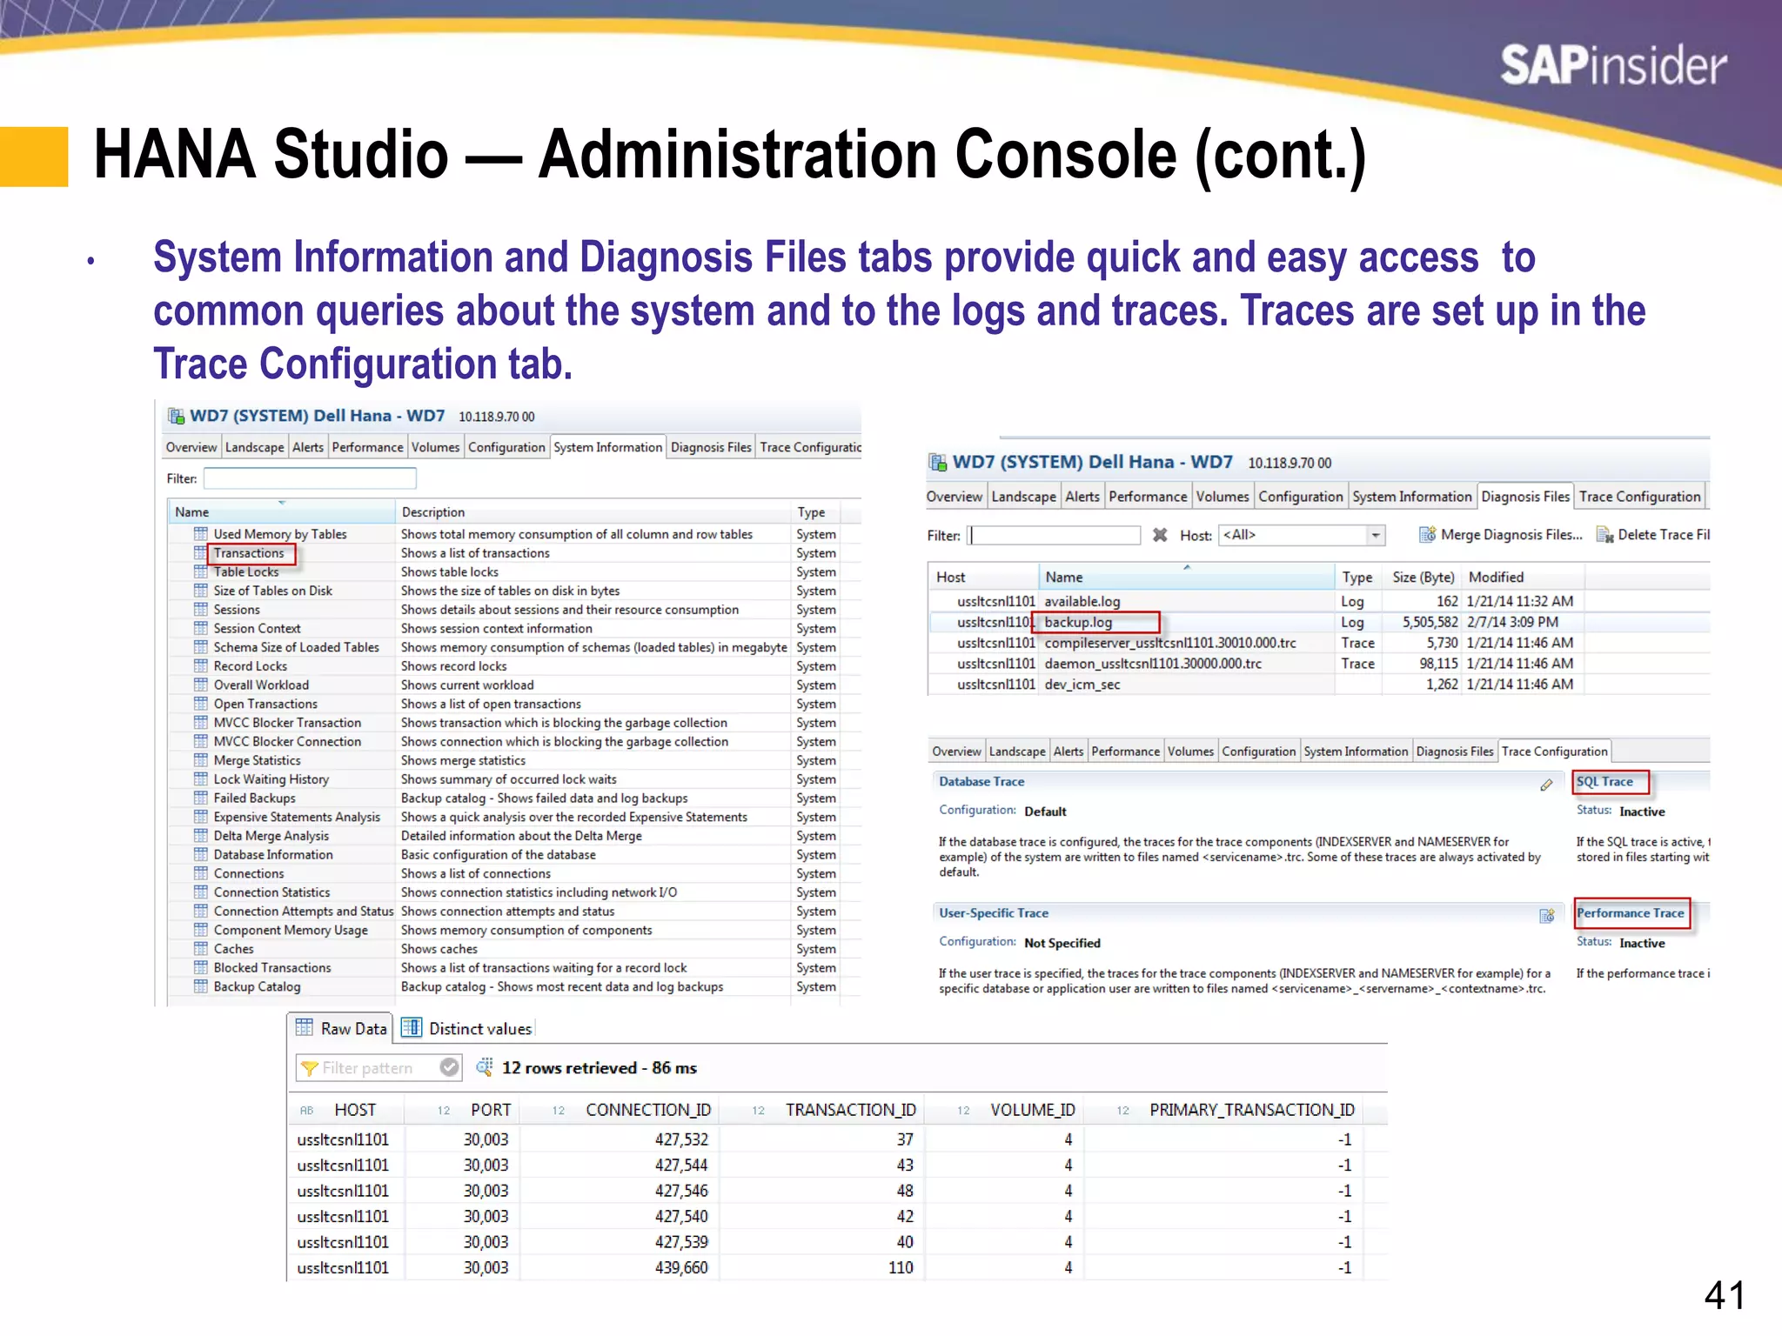Viewport: 1782px width, 1336px height.
Task: Click the User-Specific Trace header
Action: (994, 913)
